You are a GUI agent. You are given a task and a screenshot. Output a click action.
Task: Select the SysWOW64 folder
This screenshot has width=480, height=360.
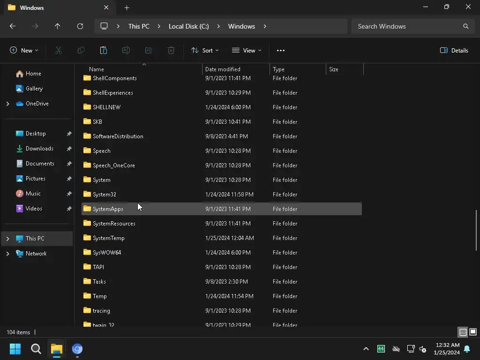[221, 253]
